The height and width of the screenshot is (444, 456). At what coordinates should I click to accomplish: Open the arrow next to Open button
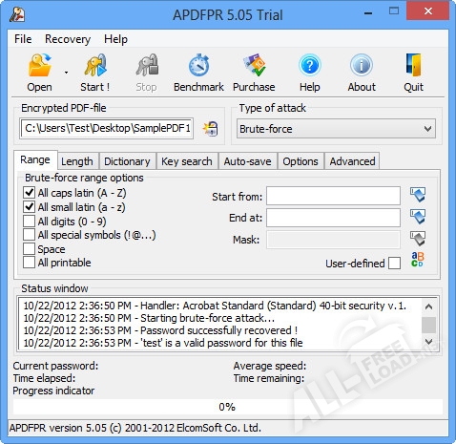tap(66, 73)
